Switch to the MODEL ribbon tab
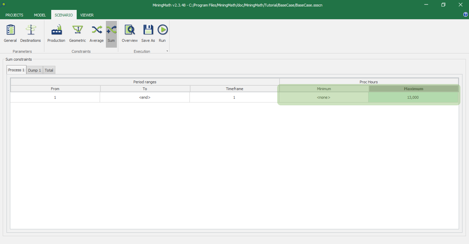469x244 pixels. (x=40, y=15)
